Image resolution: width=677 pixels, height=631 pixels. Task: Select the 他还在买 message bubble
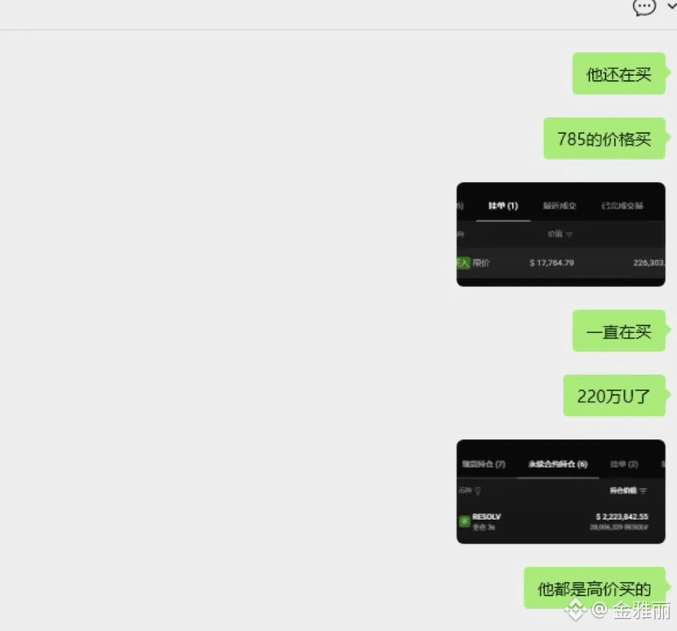pyautogui.click(x=619, y=73)
